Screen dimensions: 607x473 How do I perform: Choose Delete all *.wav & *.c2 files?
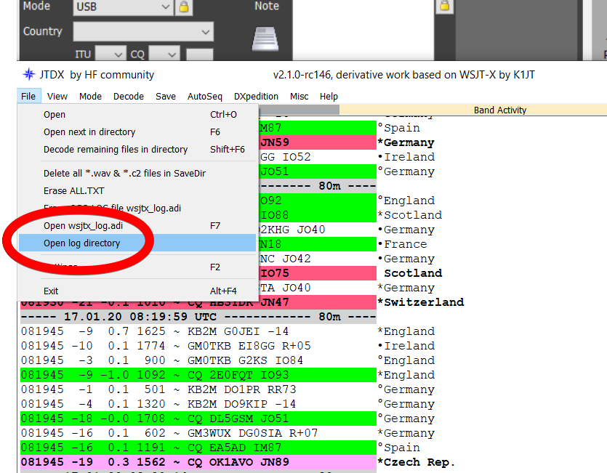pos(137,174)
